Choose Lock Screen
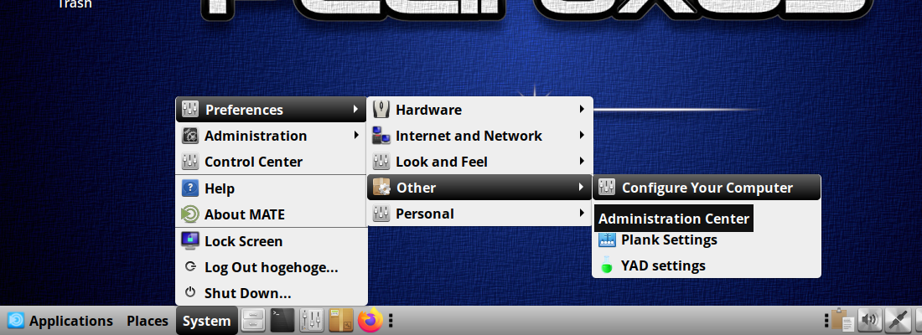922x335 pixels. (x=271, y=241)
